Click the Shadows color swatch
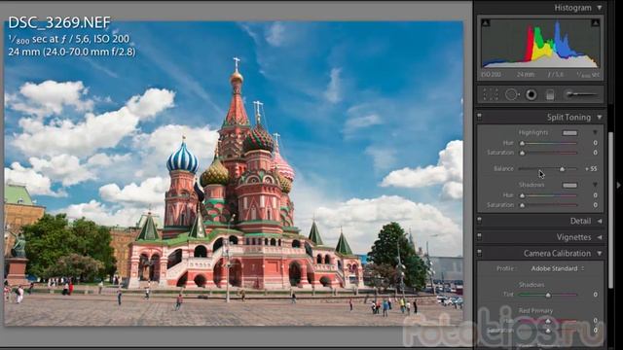The width and height of the screenshot is (623, 350). (x=569, y=186)
